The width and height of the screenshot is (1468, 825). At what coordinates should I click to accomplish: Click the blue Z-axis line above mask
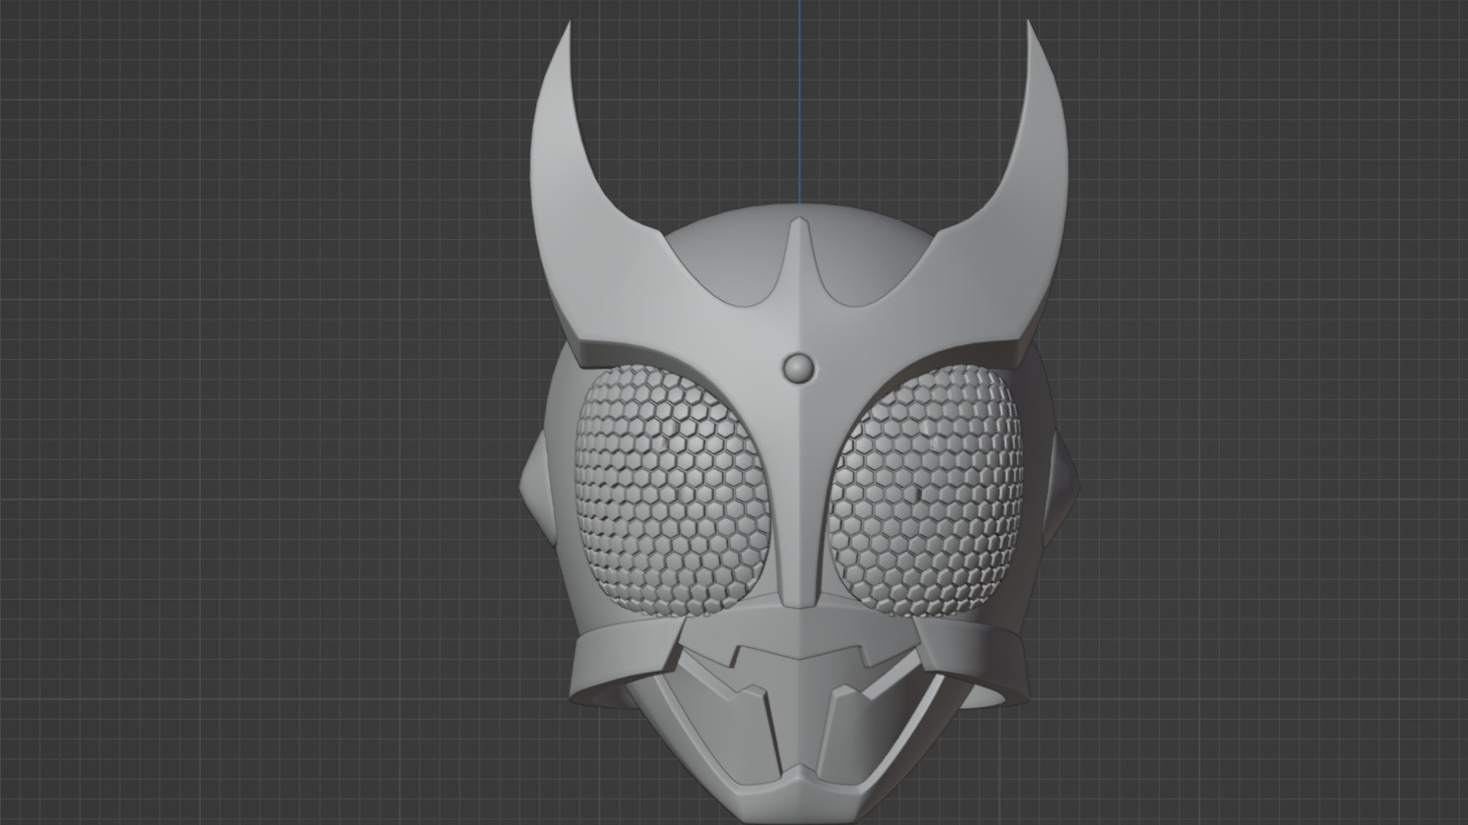800,98
